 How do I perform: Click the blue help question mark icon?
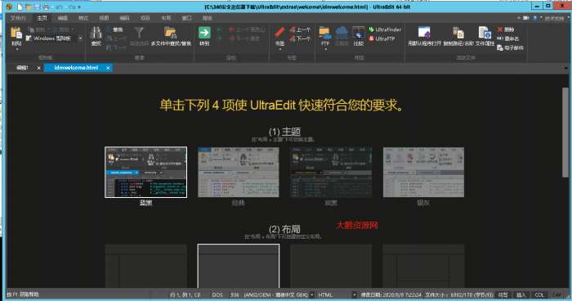[534, 18]
